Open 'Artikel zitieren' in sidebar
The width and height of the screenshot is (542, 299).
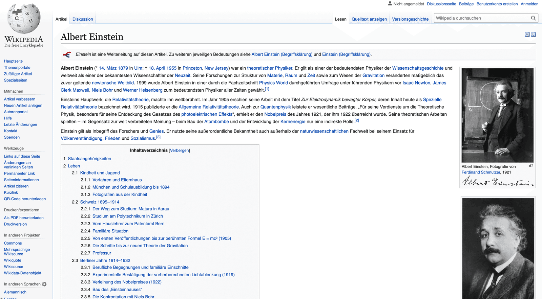coord(16,186)
